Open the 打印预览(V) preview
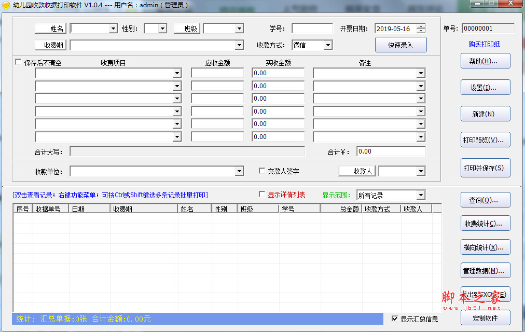The height and width of the screenshot is (332, 525). pos(485,140)
